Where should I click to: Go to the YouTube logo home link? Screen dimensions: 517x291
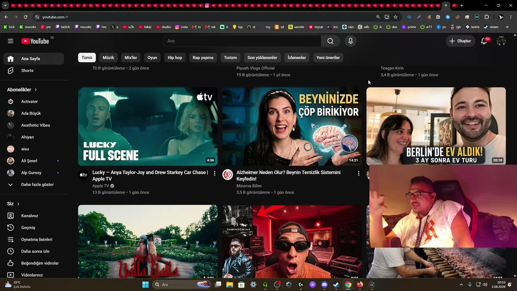pyautogui.click(x=35, y=41)
